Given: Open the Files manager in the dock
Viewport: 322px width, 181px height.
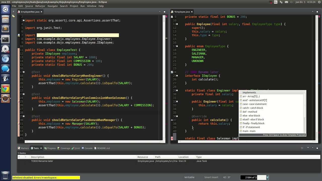Looking at the screenshot, I should pyautogui.click(x=5, y=19).
